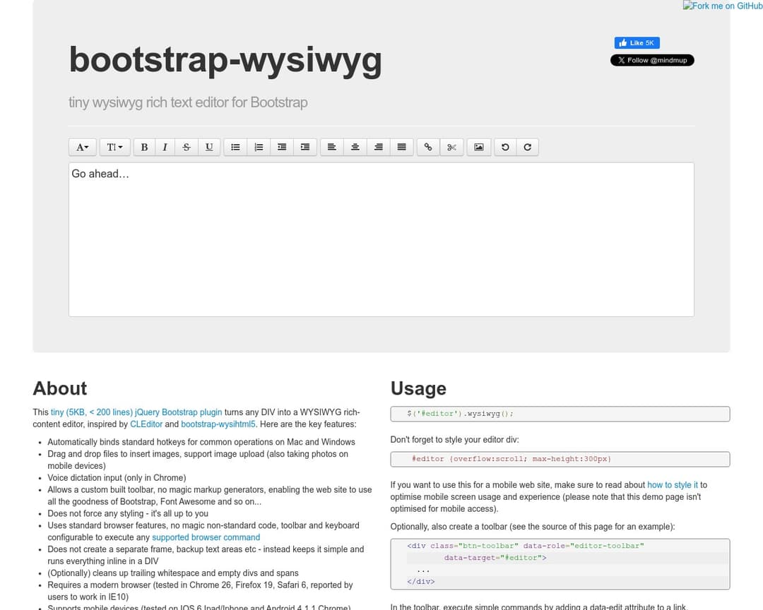Expand the Font size dropdown
The height and width of the screenshot is (610, 763).
(114, 147)
